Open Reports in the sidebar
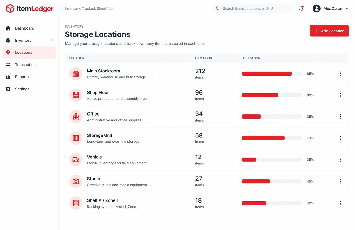The width and height of the screenshot is (355, 230). pyautogui.click(x=29, y=77)
